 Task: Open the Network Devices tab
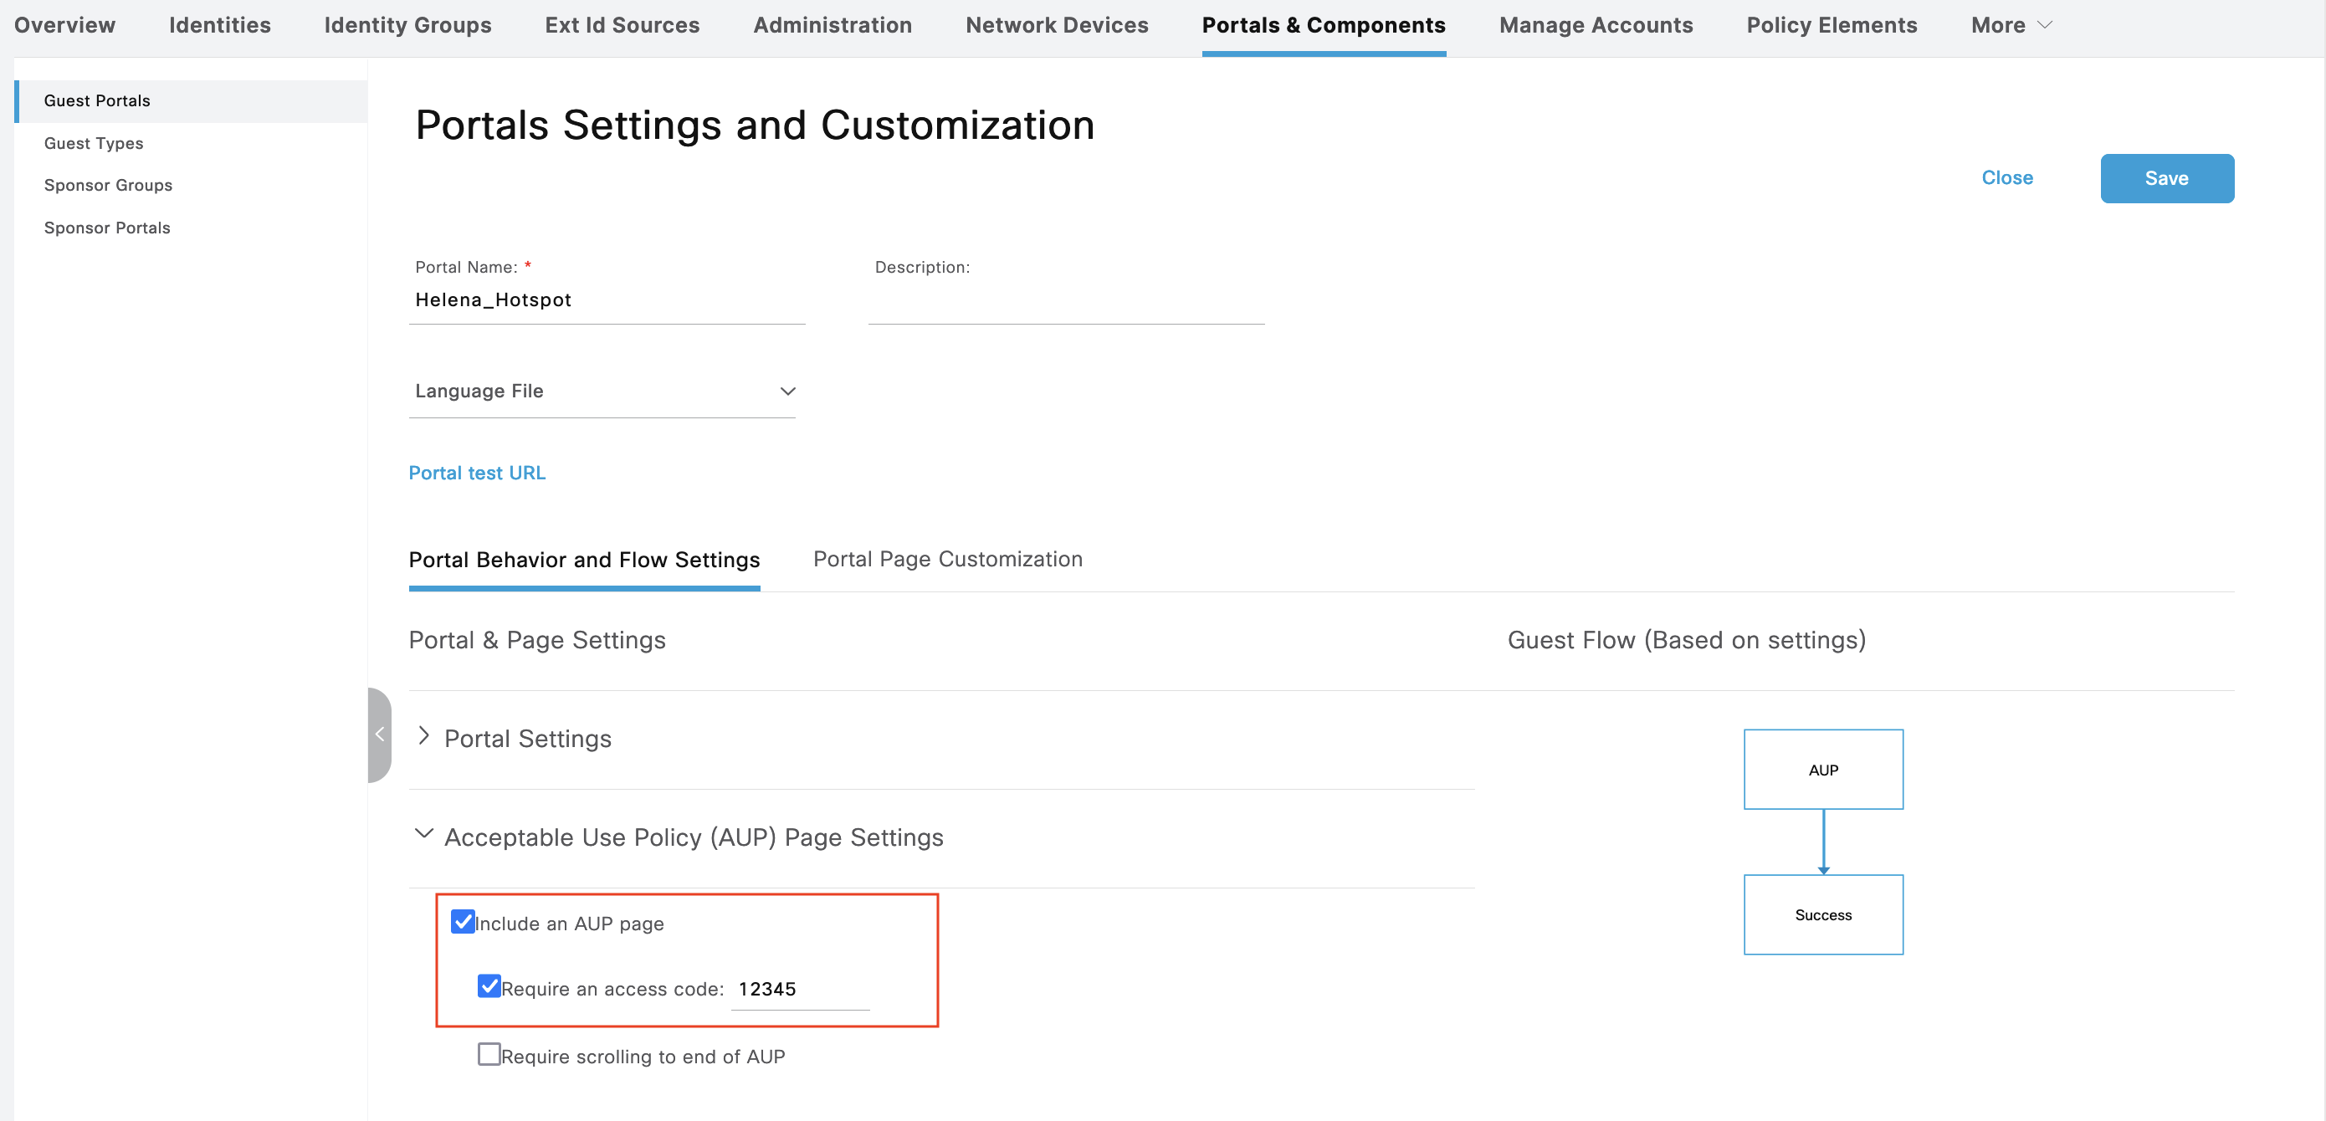tap(1057, 25)
